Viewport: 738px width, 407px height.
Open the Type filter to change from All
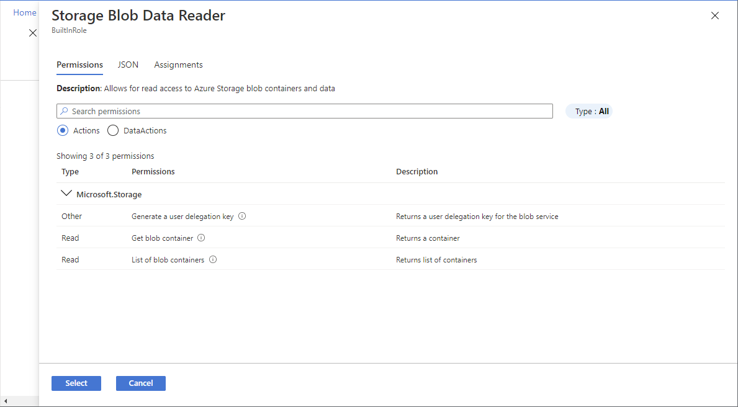(589, 110)
